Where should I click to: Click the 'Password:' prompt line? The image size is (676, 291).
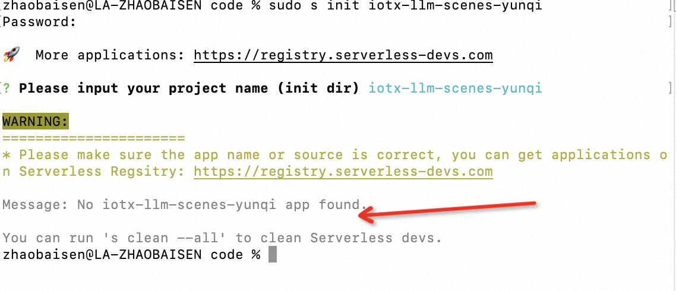40,22
